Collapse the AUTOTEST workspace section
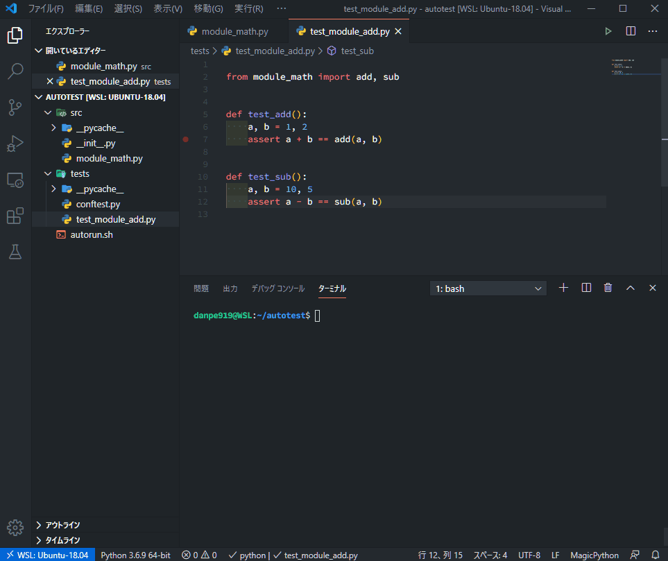Viewport: 668px width, 561px height. point(38,97)
